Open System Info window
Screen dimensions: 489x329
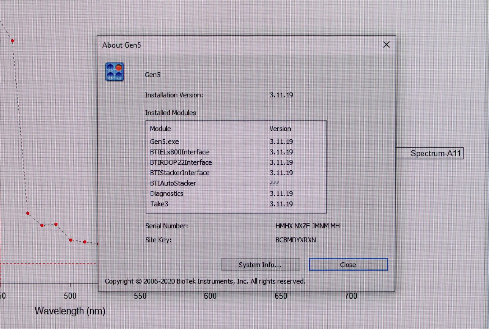coord(260,265)
